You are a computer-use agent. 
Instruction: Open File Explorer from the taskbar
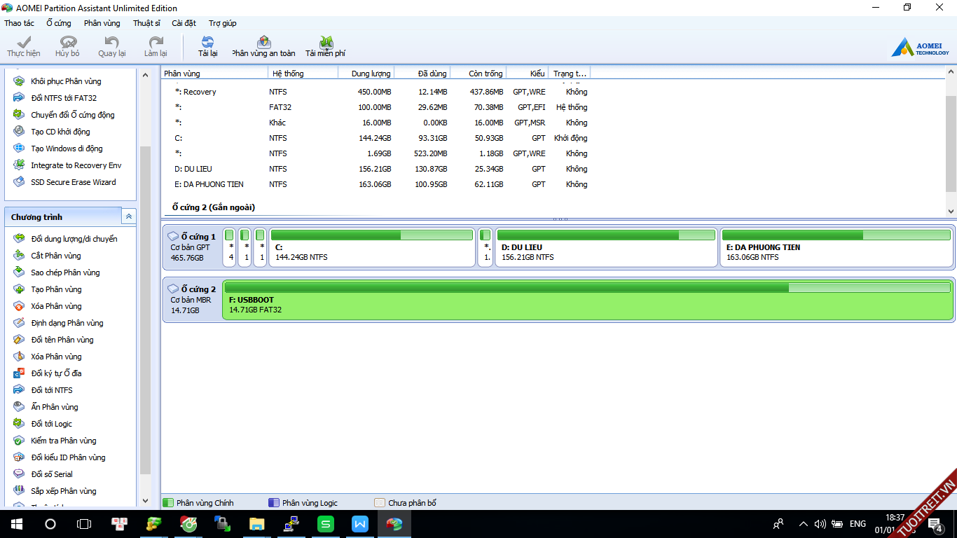coord(257,524)
